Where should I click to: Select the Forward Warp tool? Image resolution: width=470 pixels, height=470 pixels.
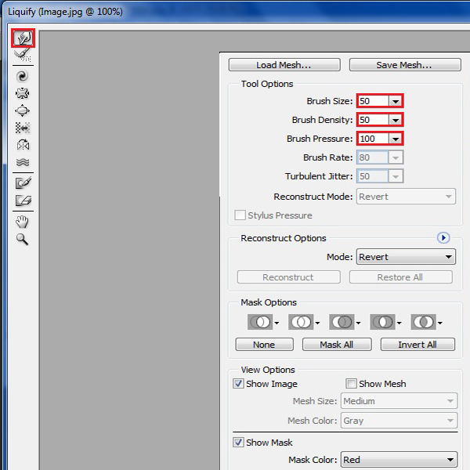click(x=23, y=38)
